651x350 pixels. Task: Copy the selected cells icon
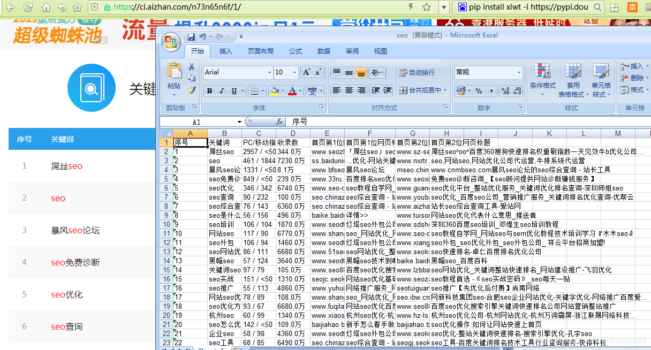point(191,78)
